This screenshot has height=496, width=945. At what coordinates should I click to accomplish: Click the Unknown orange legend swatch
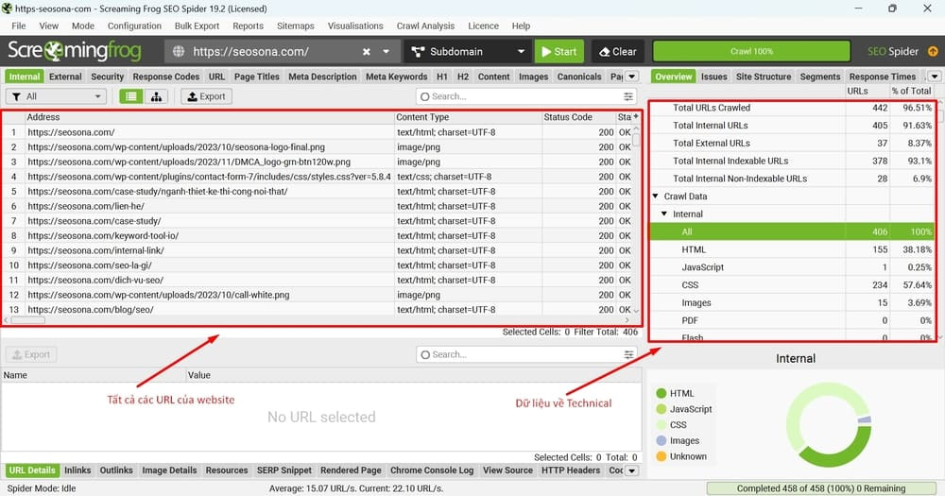point(661,456)
